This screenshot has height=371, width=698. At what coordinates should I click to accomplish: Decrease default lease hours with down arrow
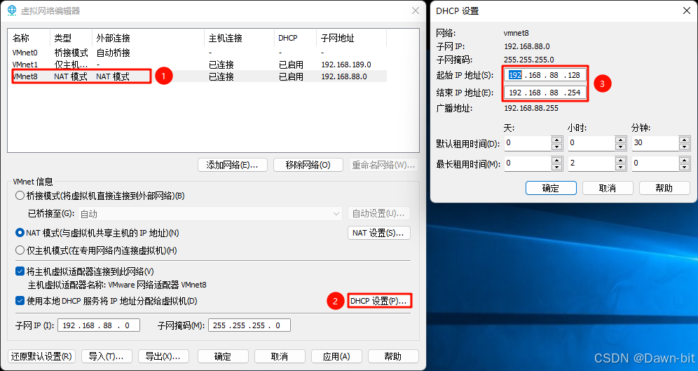point(621,147)
